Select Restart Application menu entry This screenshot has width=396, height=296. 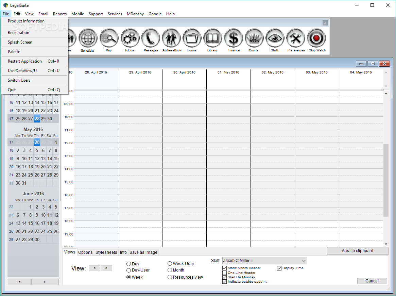pyautogui.click(x=34, y=61)
